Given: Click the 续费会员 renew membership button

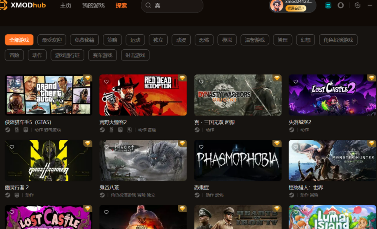Looking at the screenshot, I should click(x=296, y=8).
